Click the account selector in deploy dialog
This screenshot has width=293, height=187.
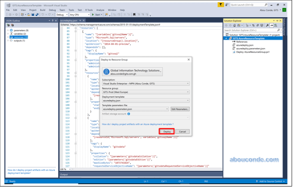pos(132,72)
